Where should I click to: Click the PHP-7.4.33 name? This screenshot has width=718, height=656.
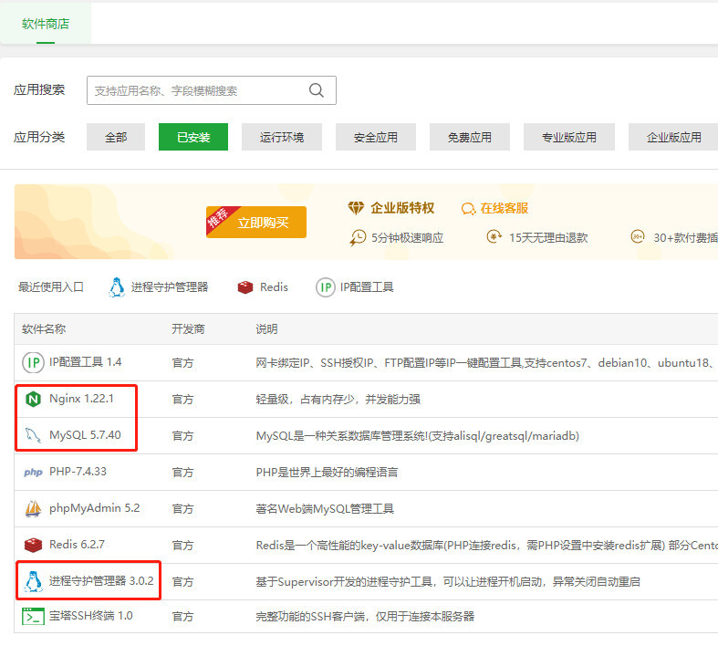pos(78,472)
